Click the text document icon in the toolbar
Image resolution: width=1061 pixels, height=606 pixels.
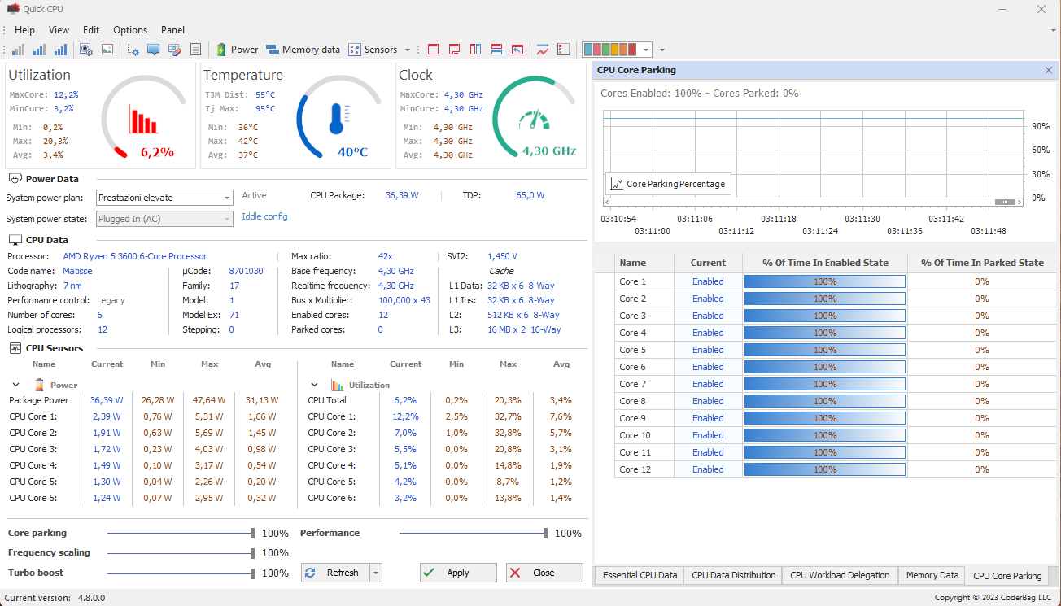195,50
